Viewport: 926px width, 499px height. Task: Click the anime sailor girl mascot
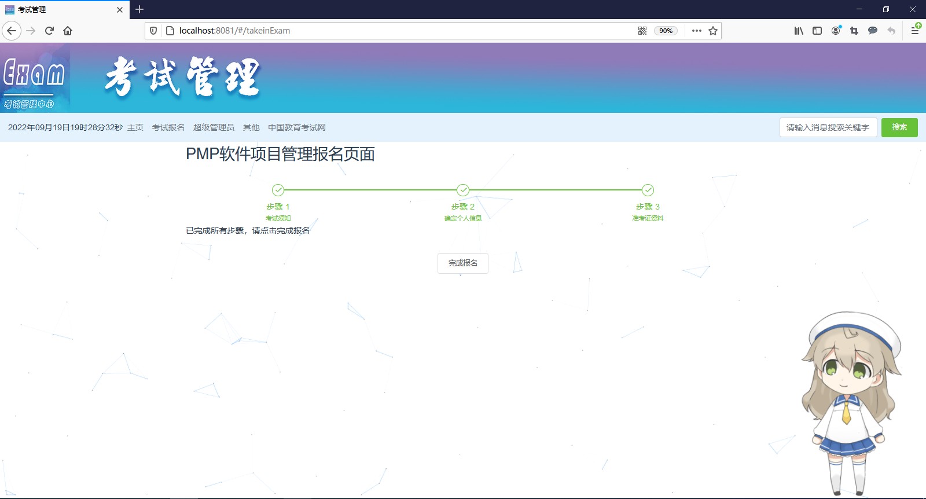[x=850, y=403]
